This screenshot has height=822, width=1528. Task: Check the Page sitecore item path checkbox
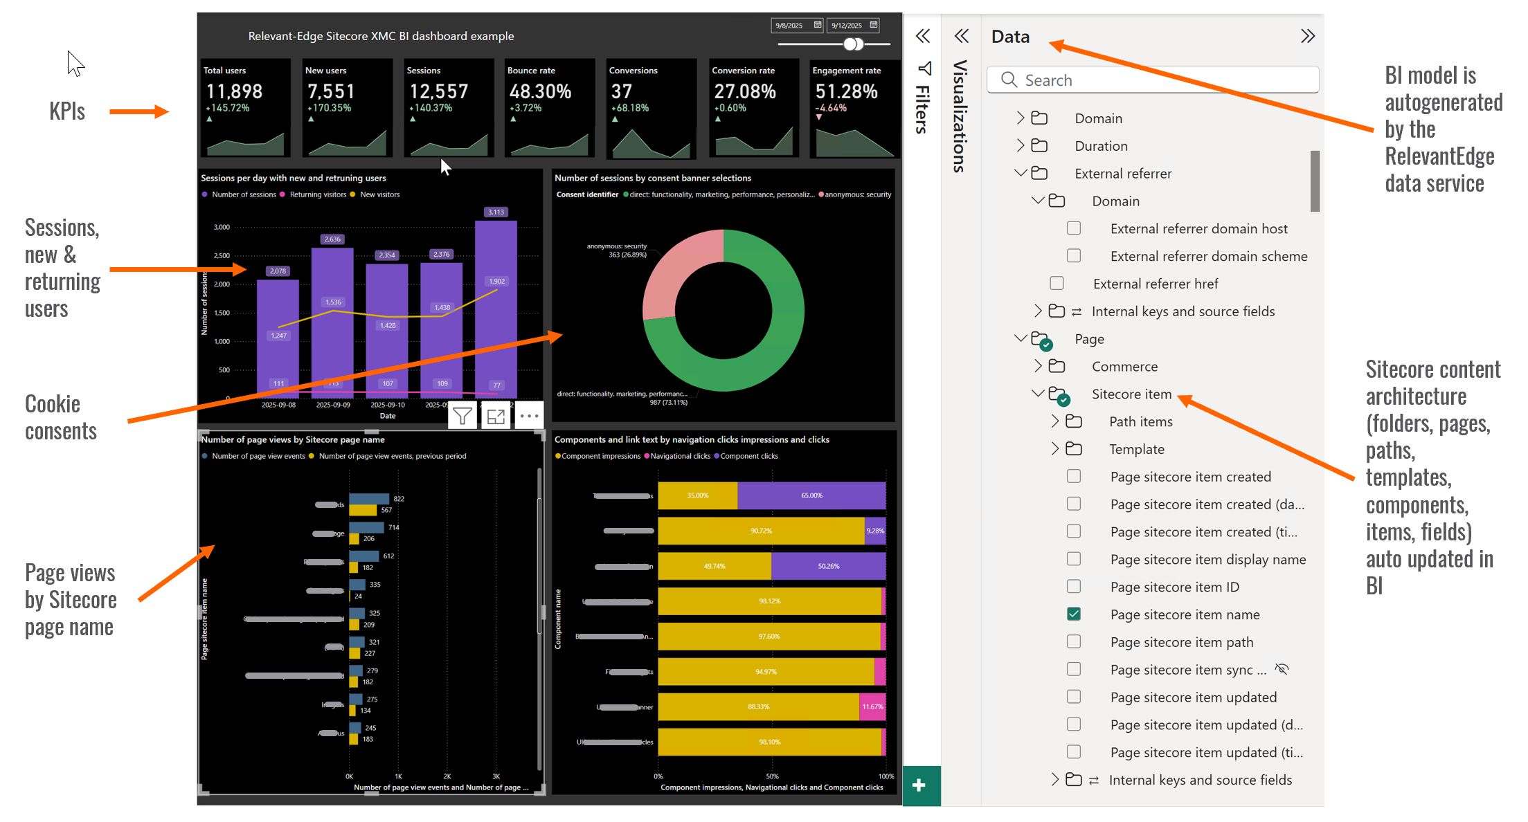1074,641
